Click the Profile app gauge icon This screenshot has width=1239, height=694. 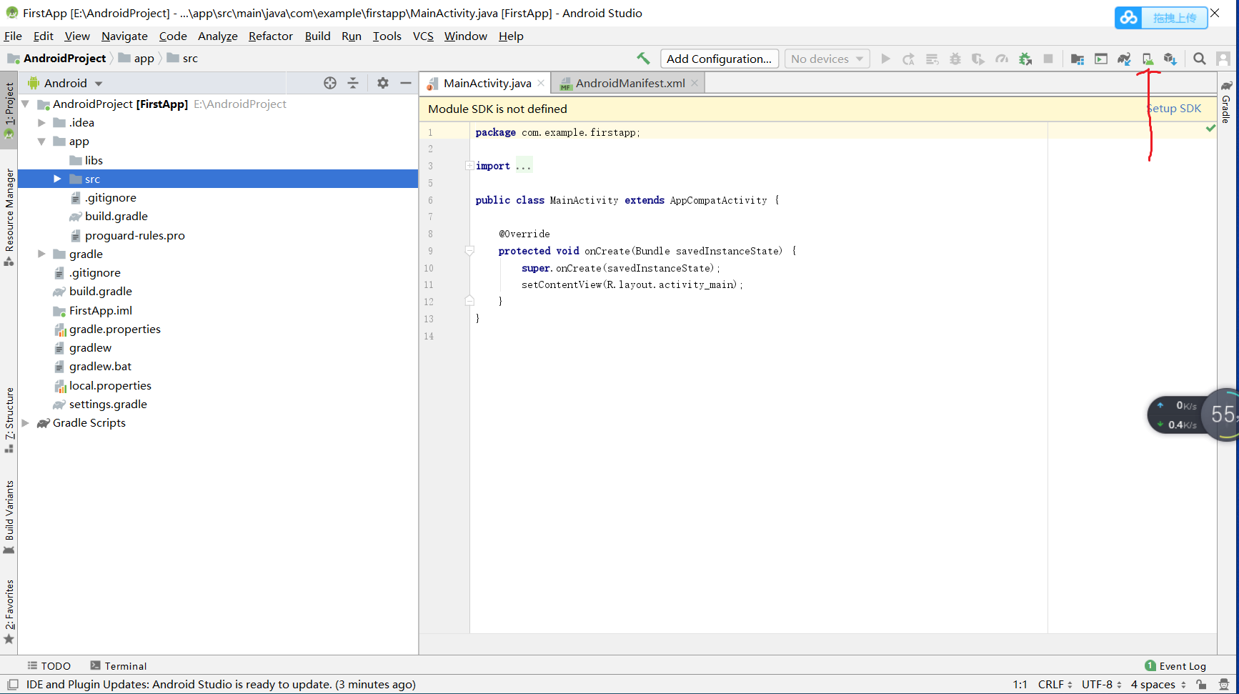tap(1002, 59)
